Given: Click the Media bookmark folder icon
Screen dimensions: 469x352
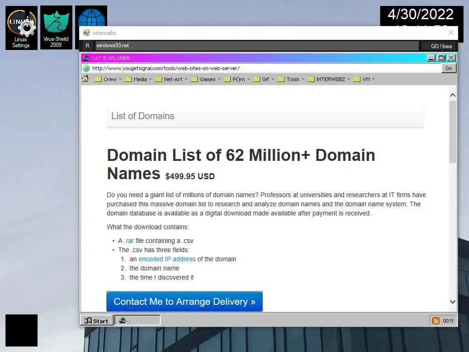Looking at the screenshot, I should (x=128, y=79).
